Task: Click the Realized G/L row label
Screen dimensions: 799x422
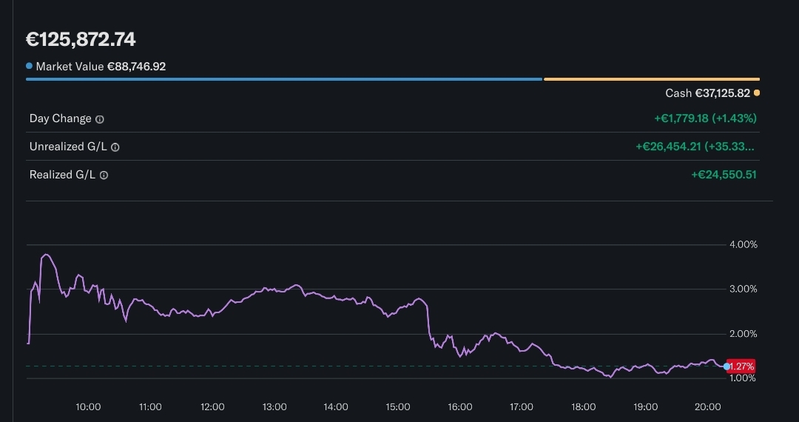Action: pos(62,175)
